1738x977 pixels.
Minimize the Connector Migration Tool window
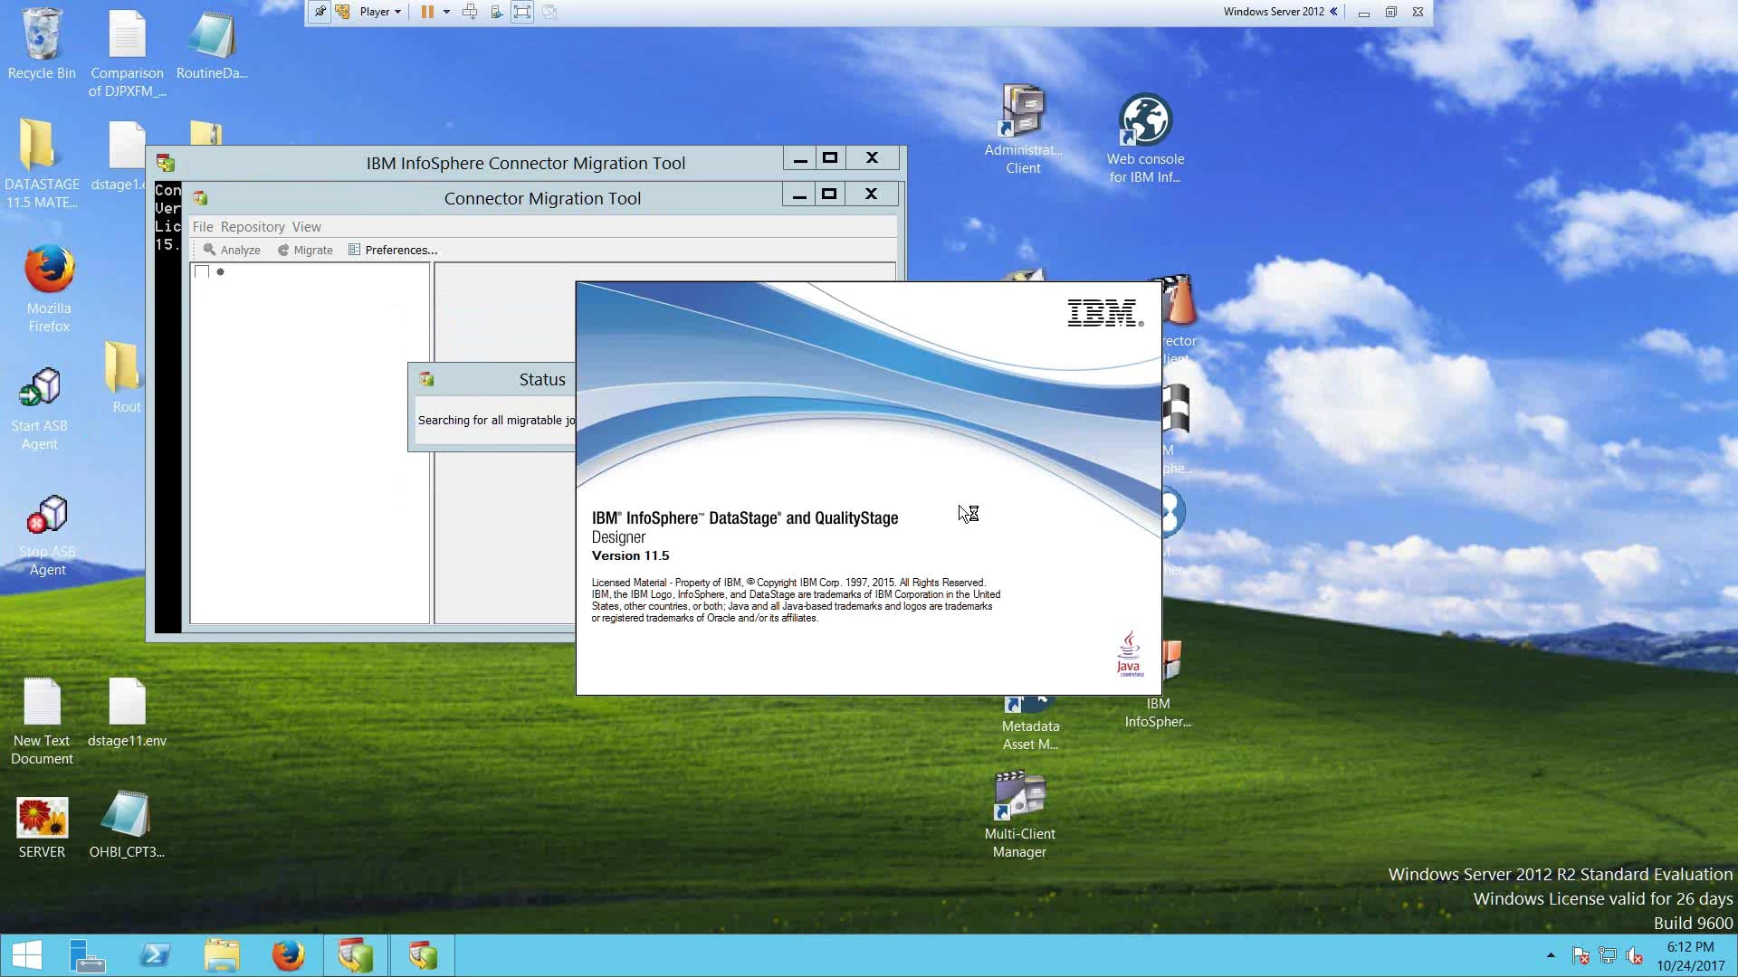(x=799, y=194)
